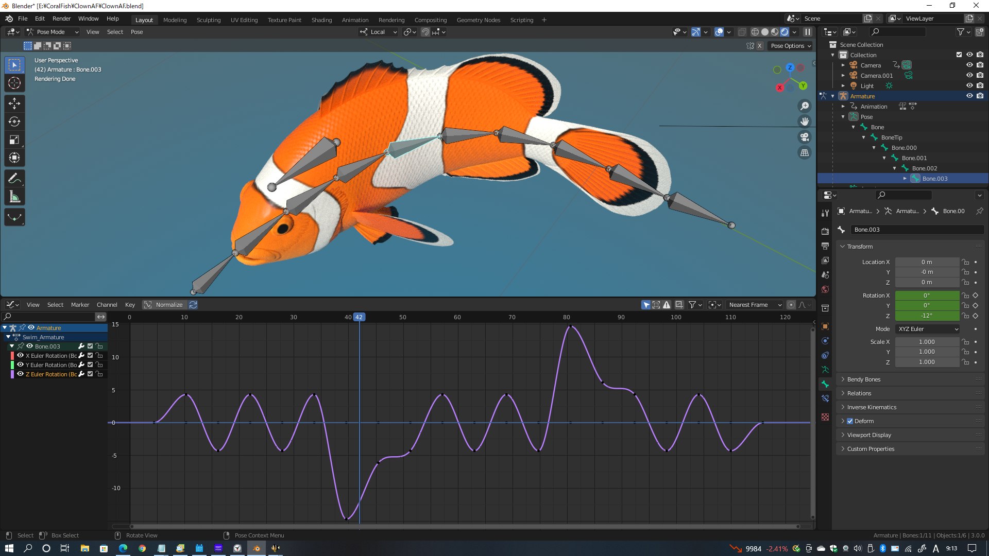Expand the Bendy Bones panel
The image size is (989, 556).
click(x=910, y=379)
